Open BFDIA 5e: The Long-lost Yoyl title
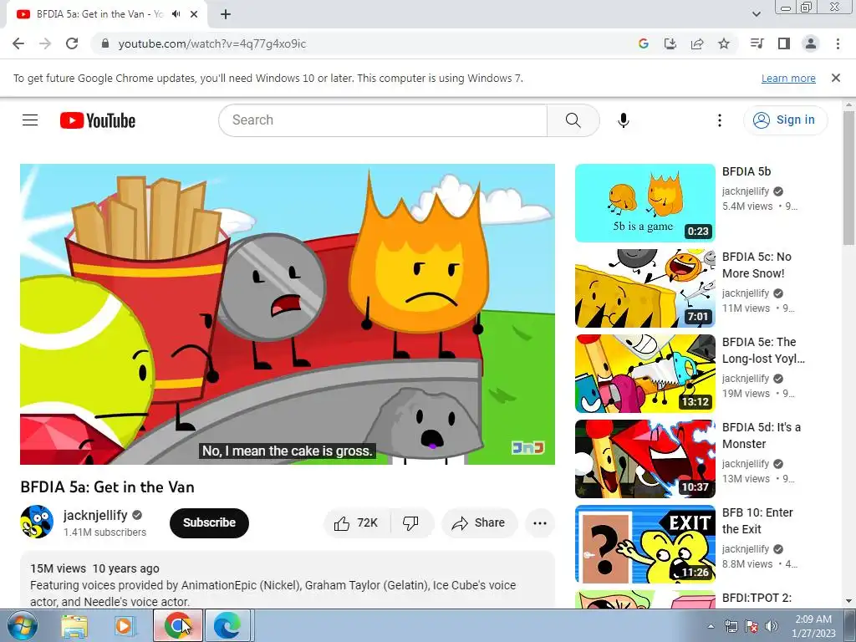Viewport: 856px width, 642px height. pyautogui.click(x=763, y=350)
